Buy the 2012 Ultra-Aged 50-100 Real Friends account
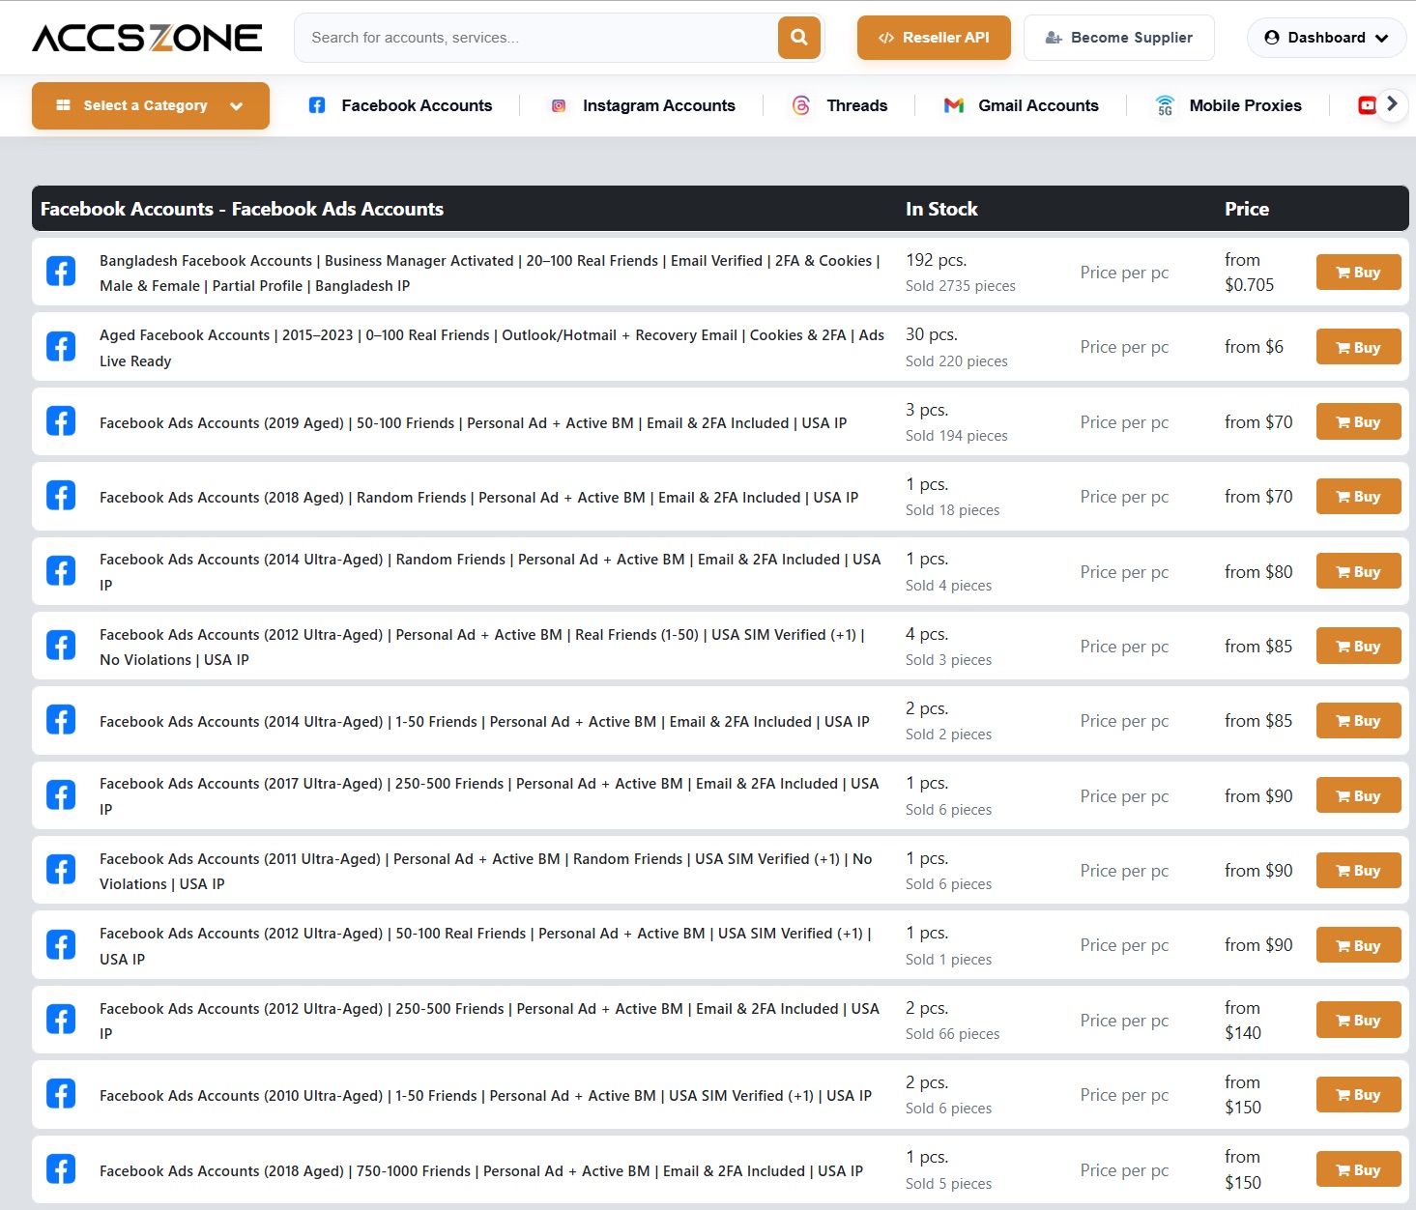1416x1210 pixels. (1358, 945)
